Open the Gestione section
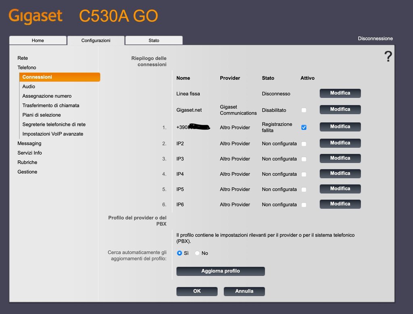Viewport: 413px width, 314px height. (x=27, y=172)
